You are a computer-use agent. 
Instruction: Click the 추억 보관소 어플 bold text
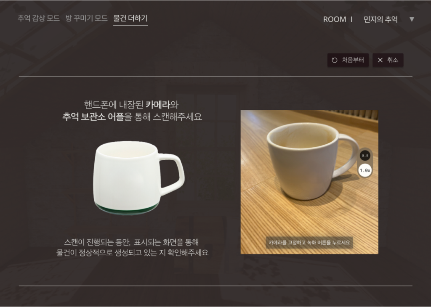93,116
